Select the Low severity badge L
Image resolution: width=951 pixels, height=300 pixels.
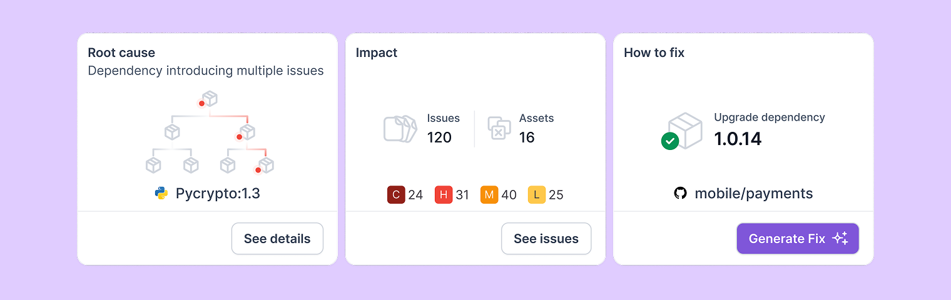point(536,195)
